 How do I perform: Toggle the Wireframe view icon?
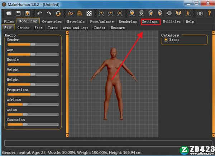(80, 13)
